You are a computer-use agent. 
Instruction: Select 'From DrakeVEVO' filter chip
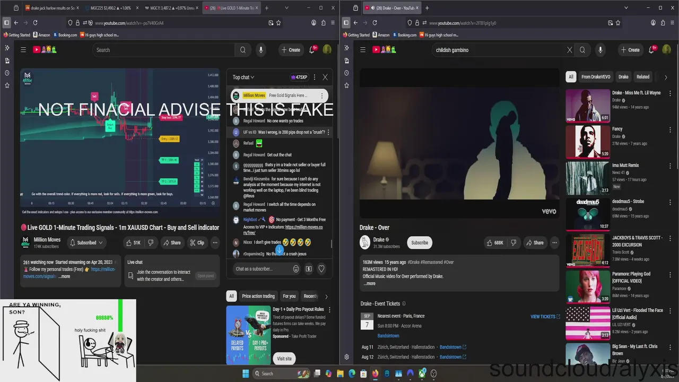tap(596, 77)
